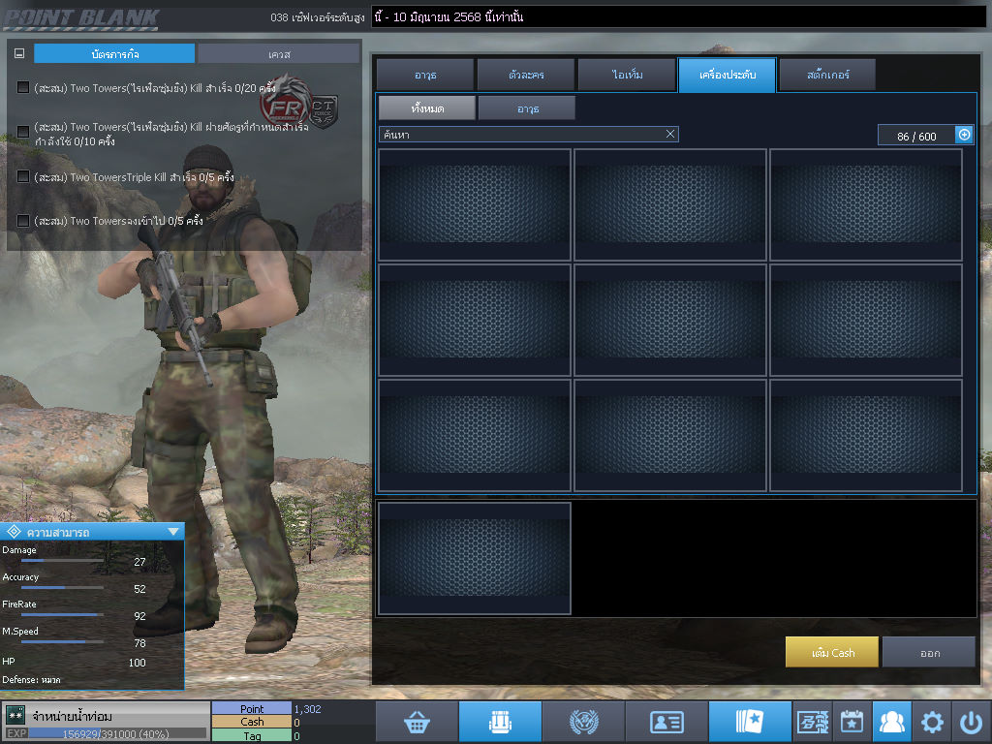Click the Point balance label
The height and width of the screenshot is (744, 992).
(252, 708)
